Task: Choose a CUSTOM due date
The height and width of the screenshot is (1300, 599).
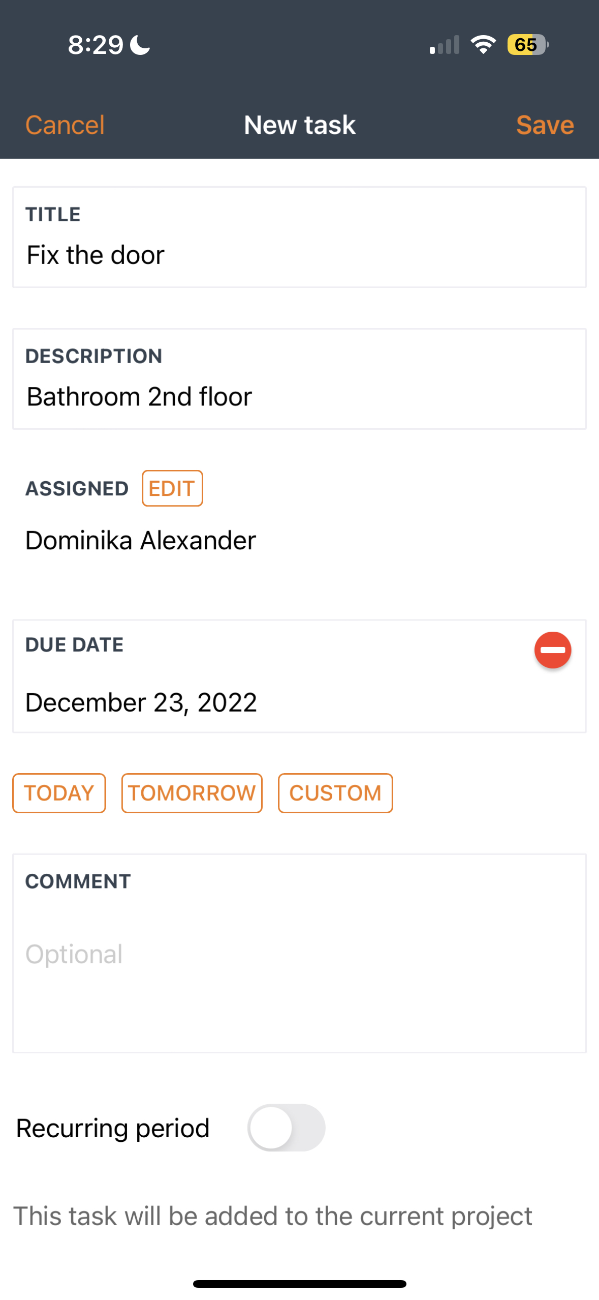Action: pos(335,793)
